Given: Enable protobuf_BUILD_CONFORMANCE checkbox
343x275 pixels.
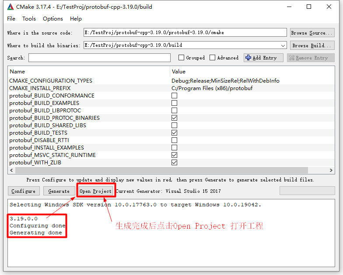Looking at the screenshot, I should (x=174, y=95).
